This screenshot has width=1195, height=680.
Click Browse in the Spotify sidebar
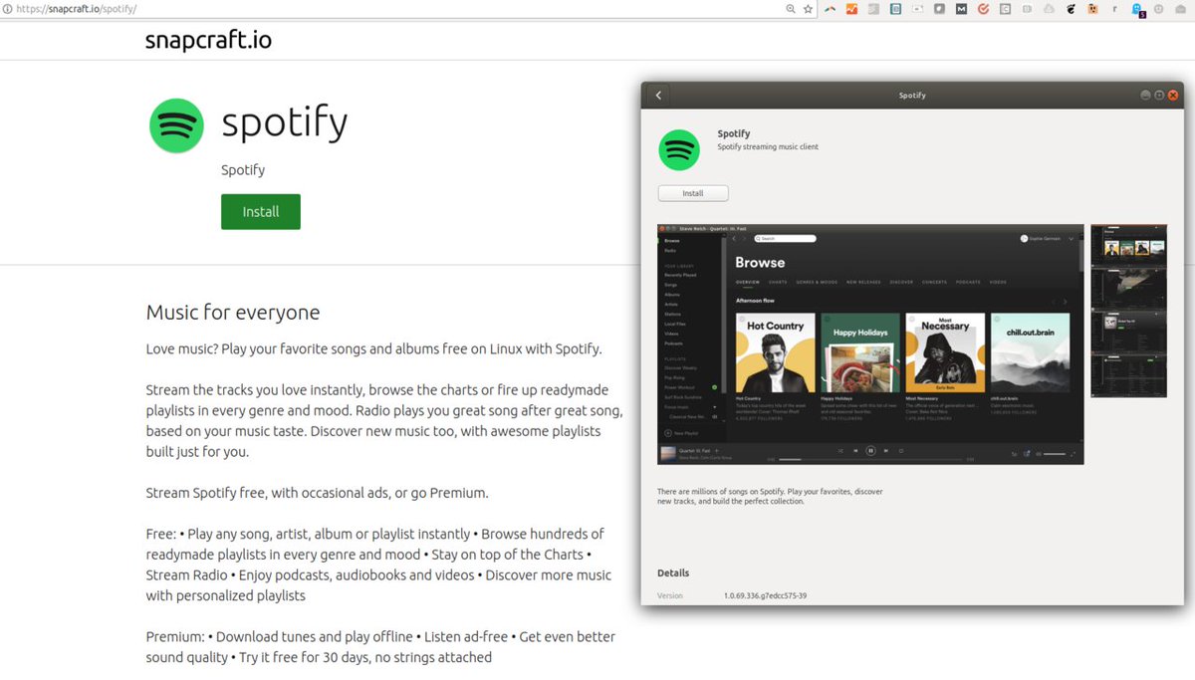[672, 241]
